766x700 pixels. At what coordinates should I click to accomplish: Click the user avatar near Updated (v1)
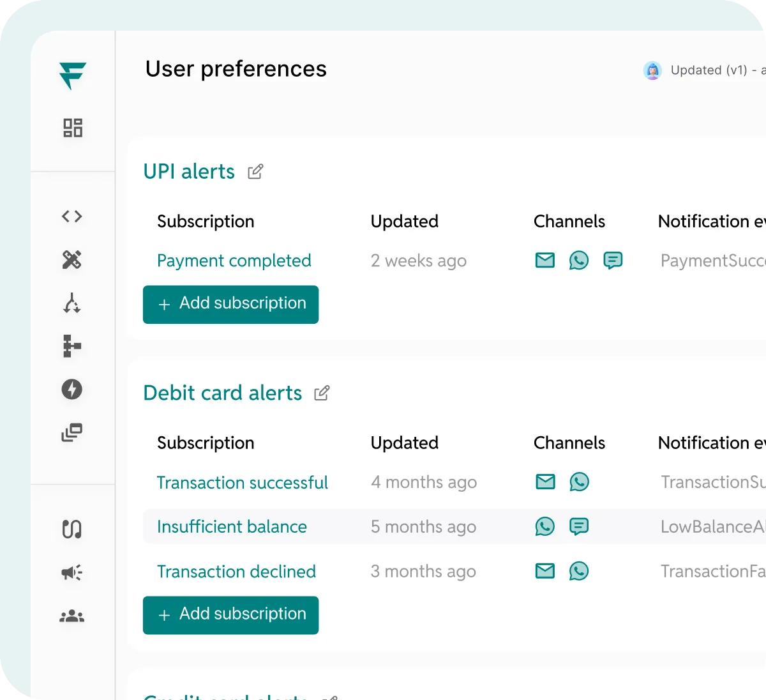click(652, 70)
